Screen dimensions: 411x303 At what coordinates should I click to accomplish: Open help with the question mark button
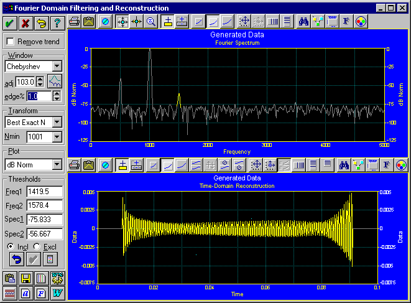pos(57,23)
